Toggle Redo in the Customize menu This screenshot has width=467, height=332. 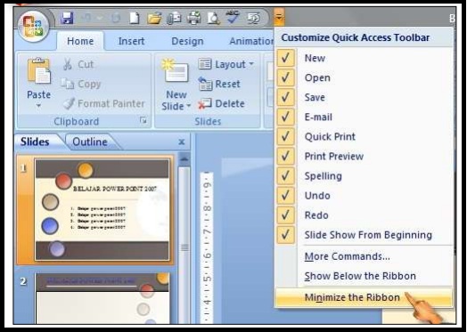[365, 215]
